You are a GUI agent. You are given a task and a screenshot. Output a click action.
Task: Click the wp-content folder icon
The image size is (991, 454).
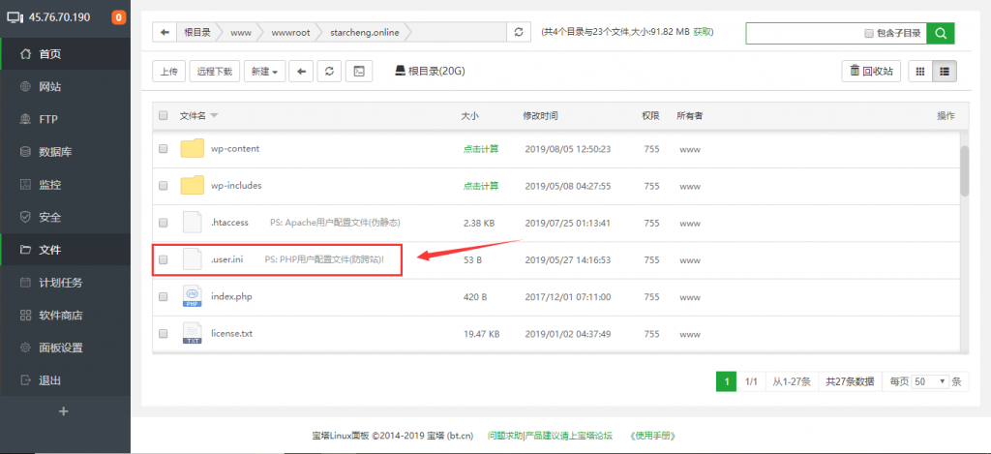[193, 149]
